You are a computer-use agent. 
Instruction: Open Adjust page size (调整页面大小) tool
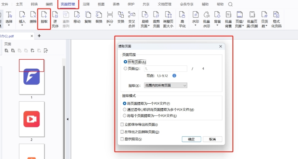tap(168, 19)
